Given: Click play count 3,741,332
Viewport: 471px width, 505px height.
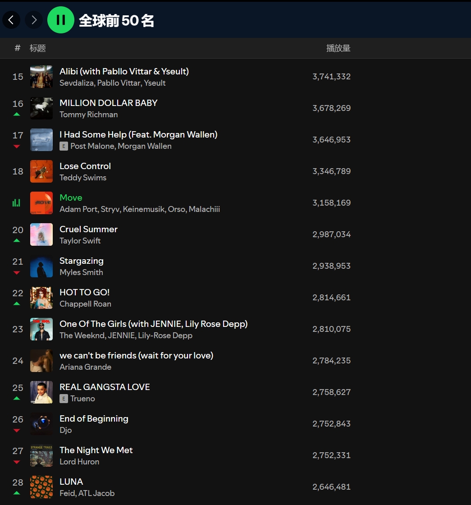Looking at the screenshot, I should tap(332, 76).
